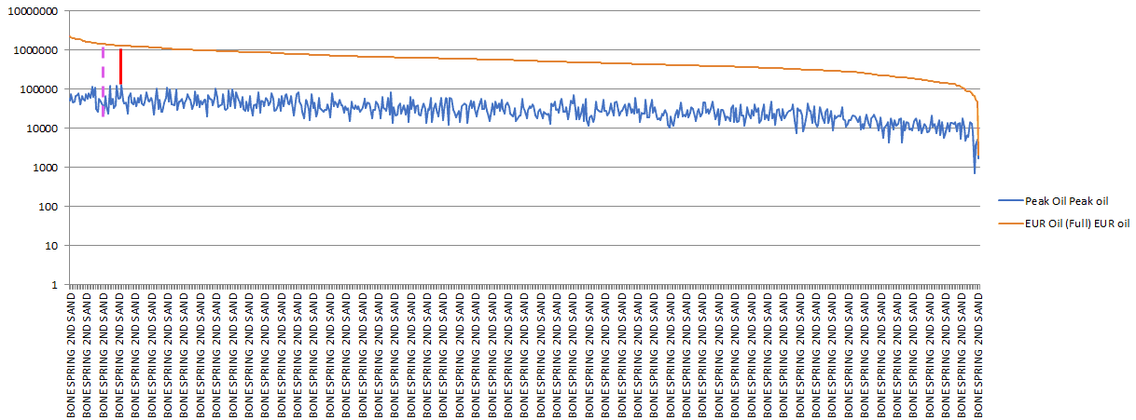Click the steep final drop of orange EUR line
This screenshot has height=420, width=1136.
coord(977,121)
